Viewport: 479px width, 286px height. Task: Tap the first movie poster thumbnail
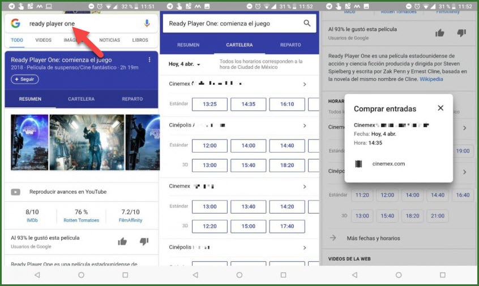coord(29,142)
